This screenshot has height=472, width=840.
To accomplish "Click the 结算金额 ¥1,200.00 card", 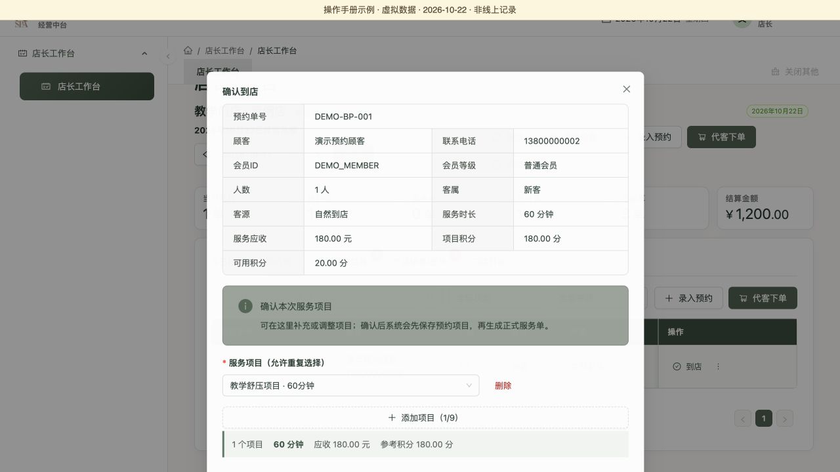I will point(765,208).
